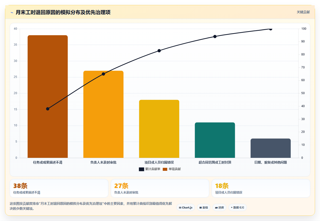The image size is (320, 221).
Task: Toggle the 累计贡献率 legend swatch
Action: (142, 169)
